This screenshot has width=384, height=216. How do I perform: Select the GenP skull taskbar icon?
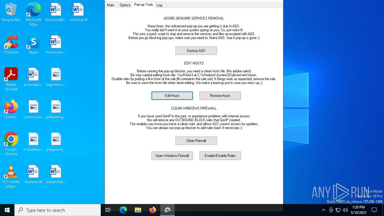167,210
